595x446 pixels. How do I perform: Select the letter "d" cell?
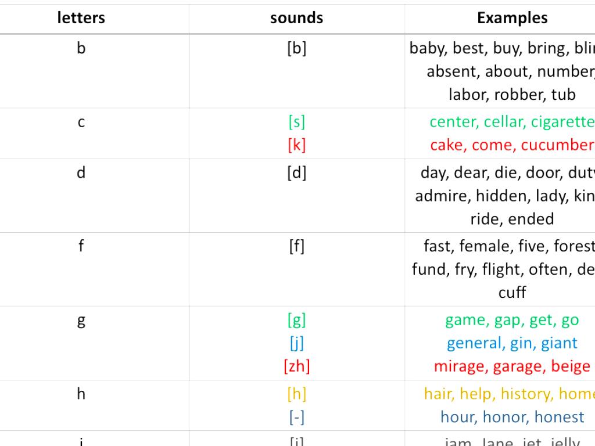(81, 173)
